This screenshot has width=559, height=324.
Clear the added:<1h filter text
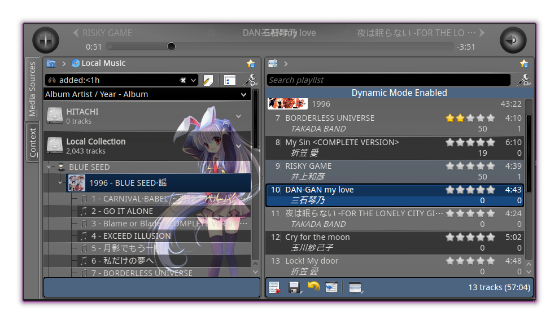click(x=184, y=80)
